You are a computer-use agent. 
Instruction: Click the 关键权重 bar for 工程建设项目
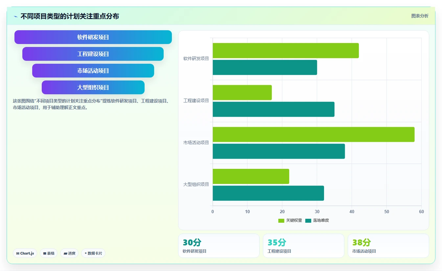[x=242, y=93]
